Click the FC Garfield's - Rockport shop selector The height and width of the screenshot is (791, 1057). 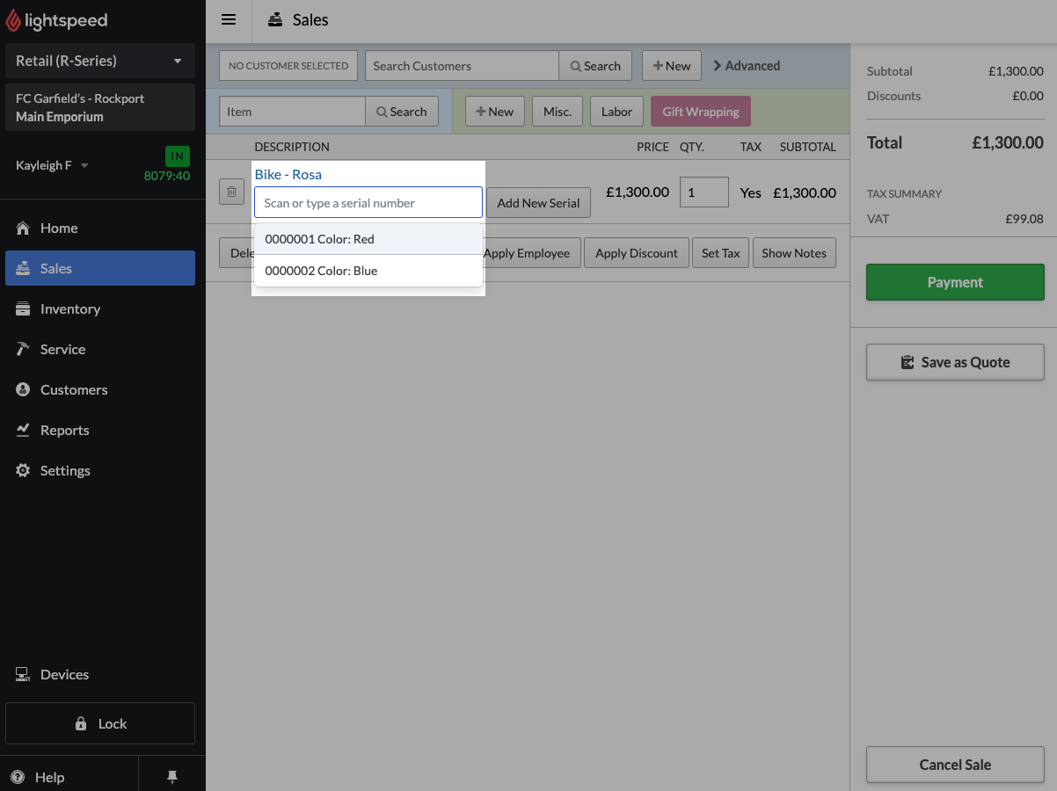100,107
